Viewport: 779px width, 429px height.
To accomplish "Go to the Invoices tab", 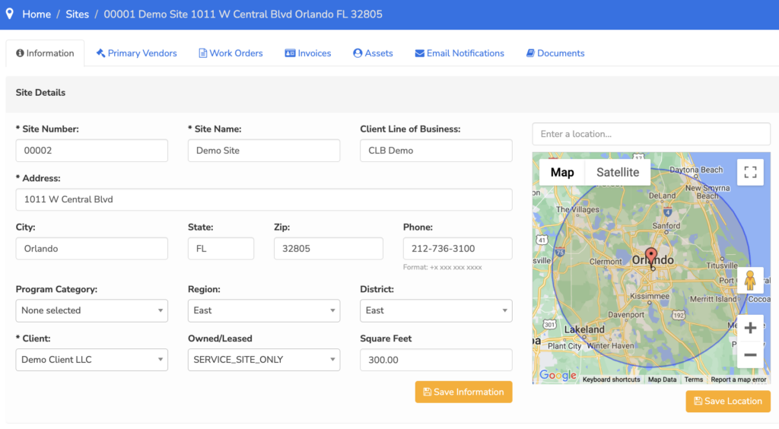I will [x=308, y=53].
